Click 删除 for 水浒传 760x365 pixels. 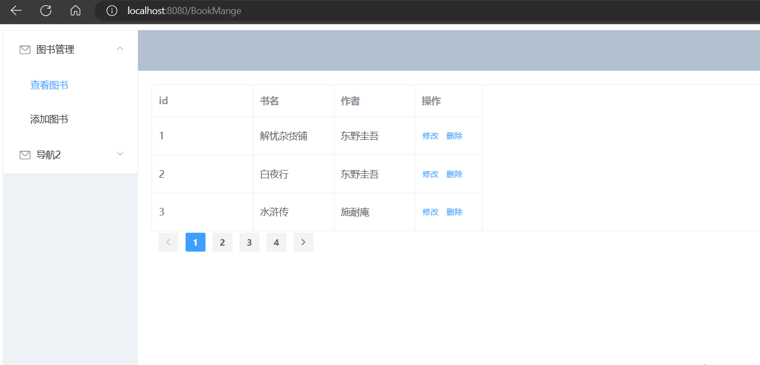point(455,212)
